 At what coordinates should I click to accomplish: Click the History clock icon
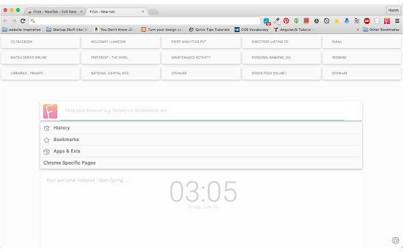click(47, 128)
